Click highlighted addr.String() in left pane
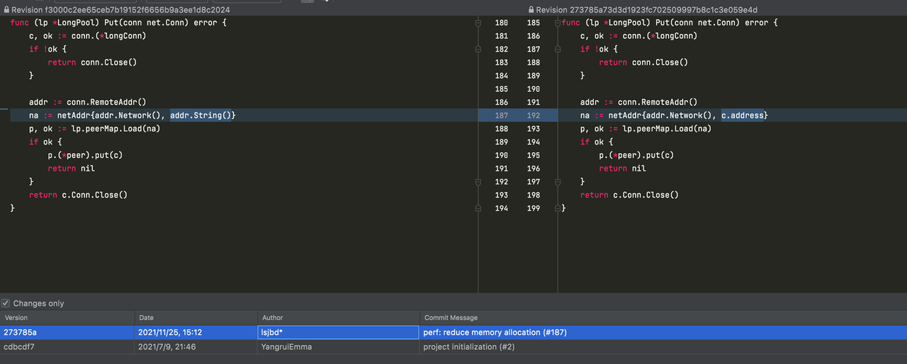Screen dimensions: 907x364 202,115
